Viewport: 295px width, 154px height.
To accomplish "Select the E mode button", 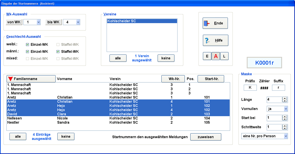I will click(207, 56).
